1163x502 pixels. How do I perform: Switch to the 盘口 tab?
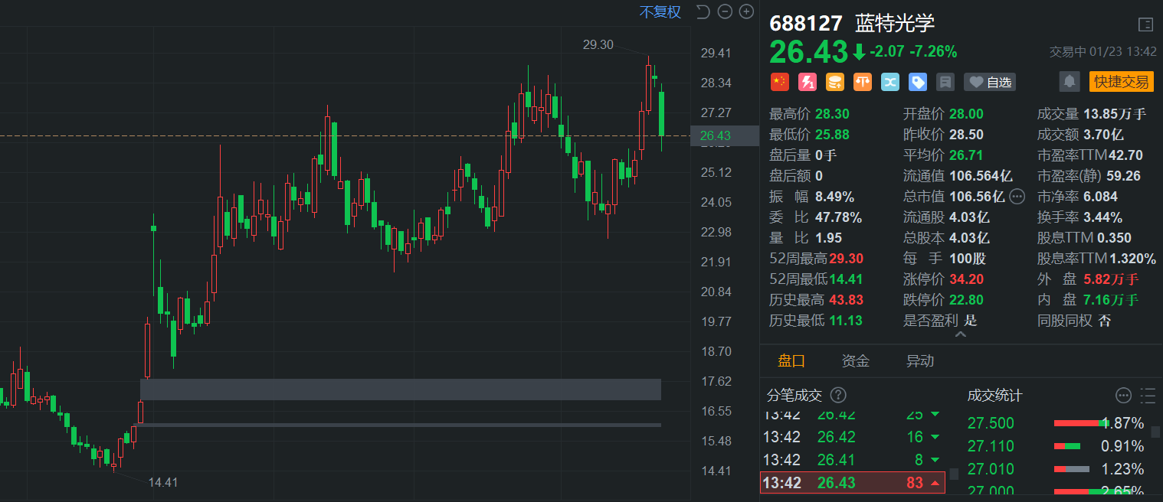tap(791, 360)
